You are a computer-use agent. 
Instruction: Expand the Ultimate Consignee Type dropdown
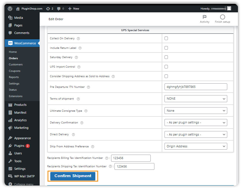196,111
